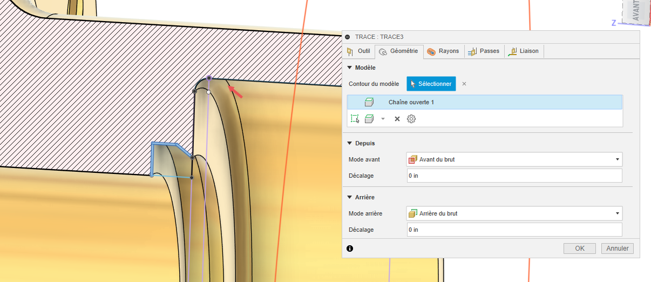
Task: Open the chain type dropdown arrow
Action: (x=383, y=118)
